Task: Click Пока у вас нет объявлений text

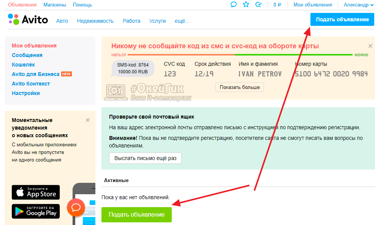Action: click(136, 198)
